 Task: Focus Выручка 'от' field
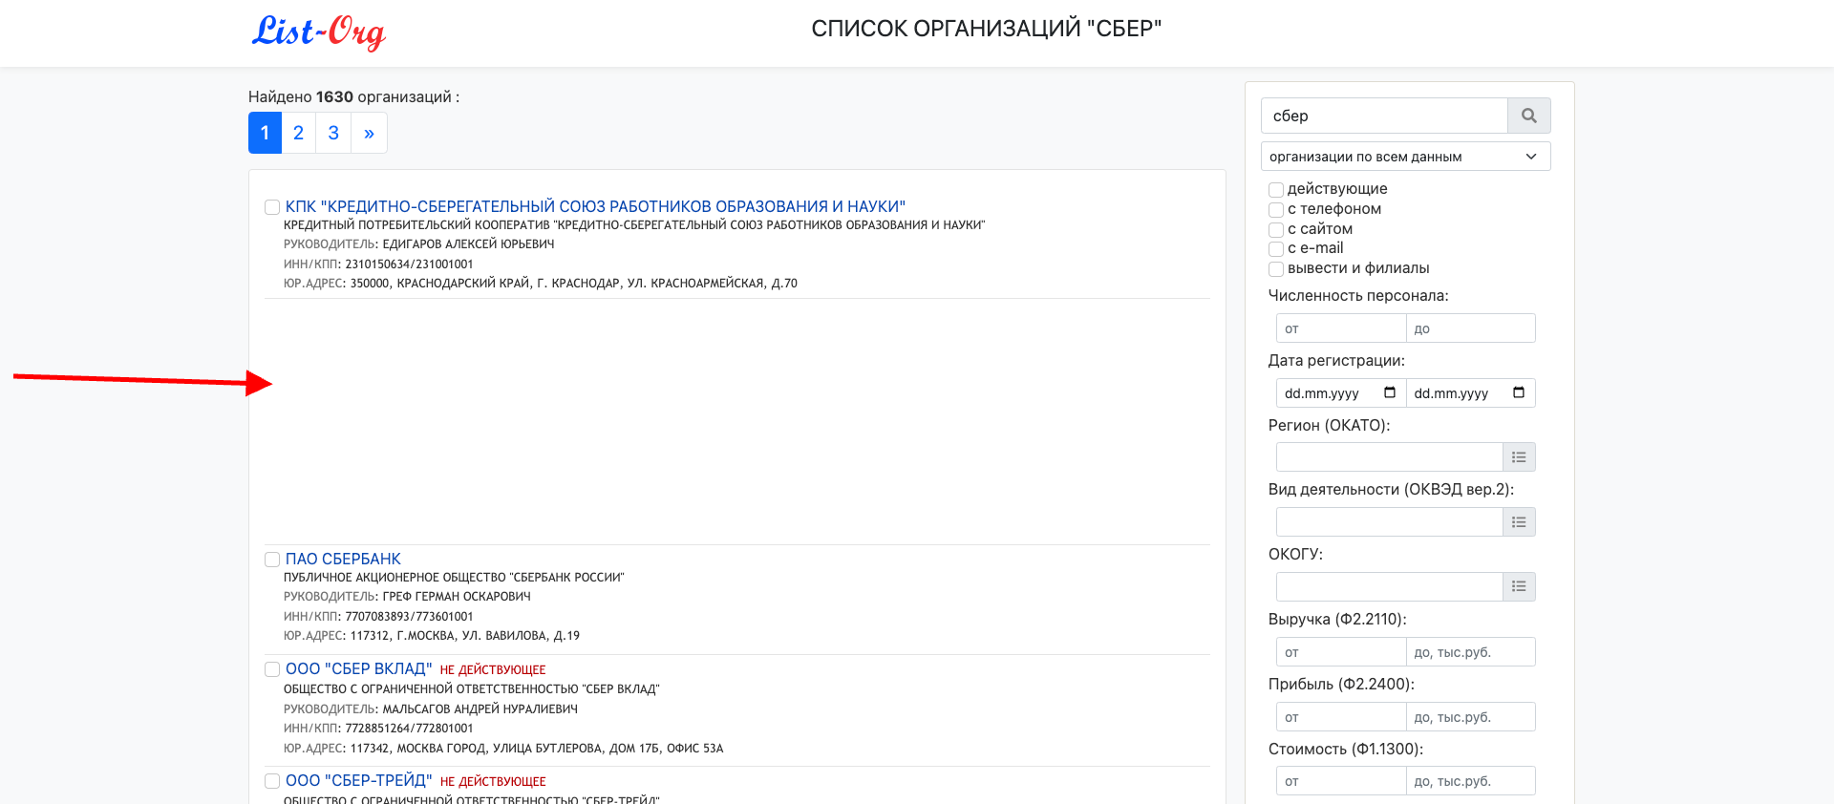pyautogui.click(x=1341, y=652)
